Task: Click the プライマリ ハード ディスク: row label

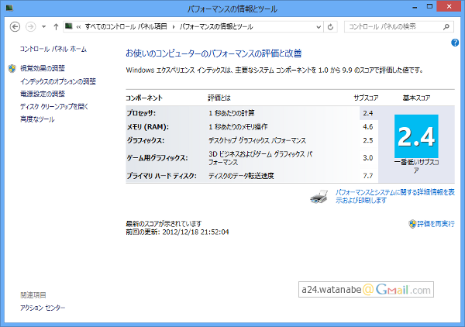Action: 161,176
